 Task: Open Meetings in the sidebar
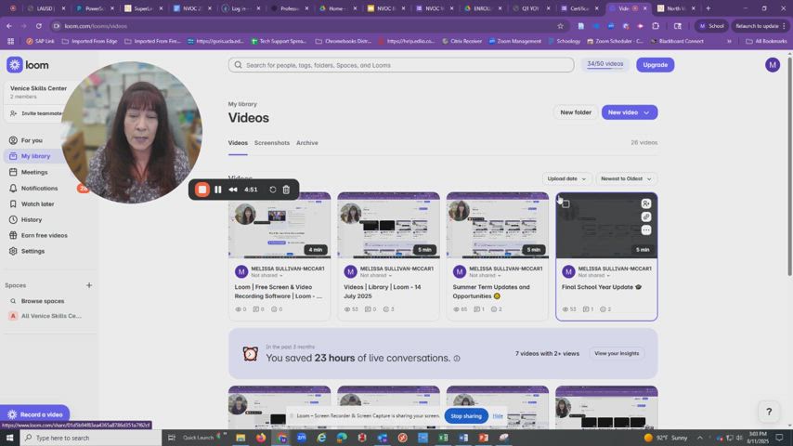tap(33, 172)
